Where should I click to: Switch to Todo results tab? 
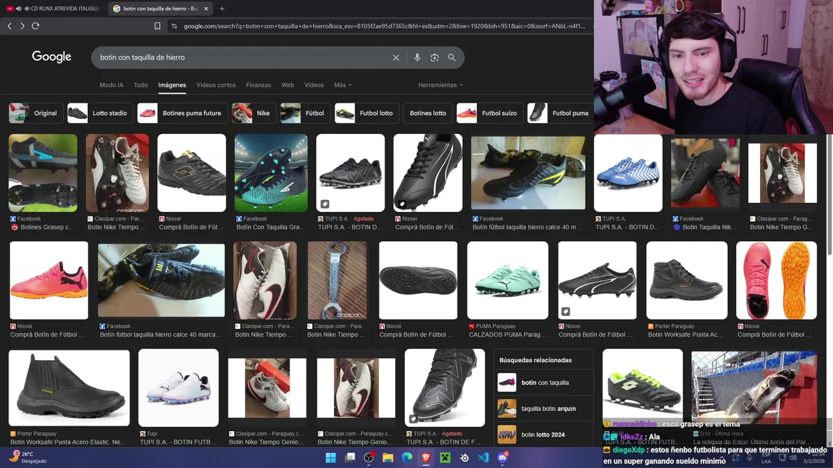(x=141, y=85)
